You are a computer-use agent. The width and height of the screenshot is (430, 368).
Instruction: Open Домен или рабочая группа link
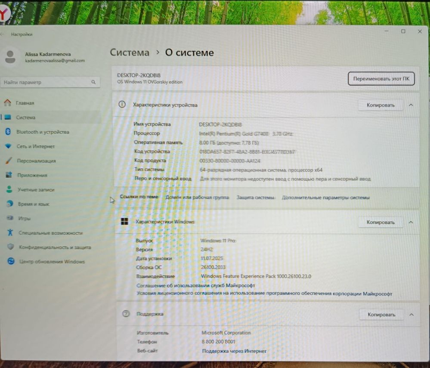coord(197,197)
